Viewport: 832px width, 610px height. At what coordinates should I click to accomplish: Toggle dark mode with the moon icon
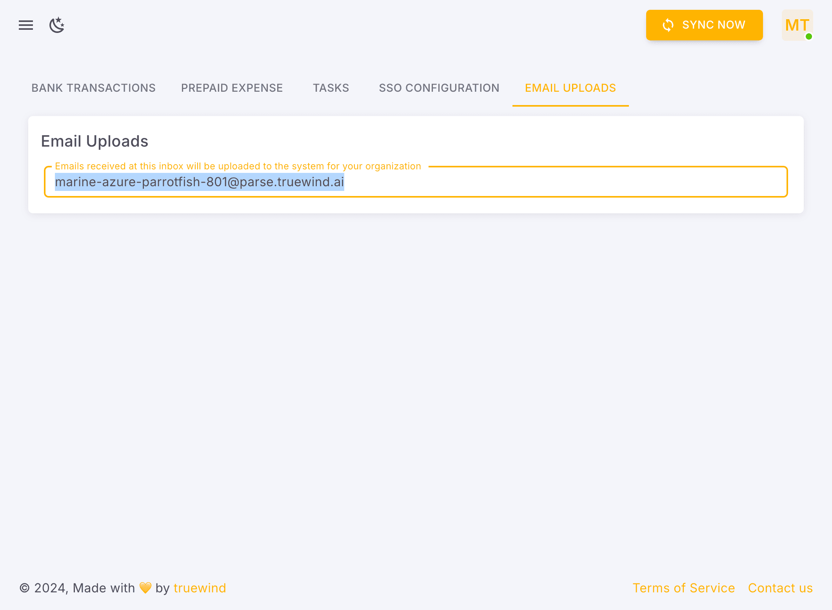pos(57,25)
